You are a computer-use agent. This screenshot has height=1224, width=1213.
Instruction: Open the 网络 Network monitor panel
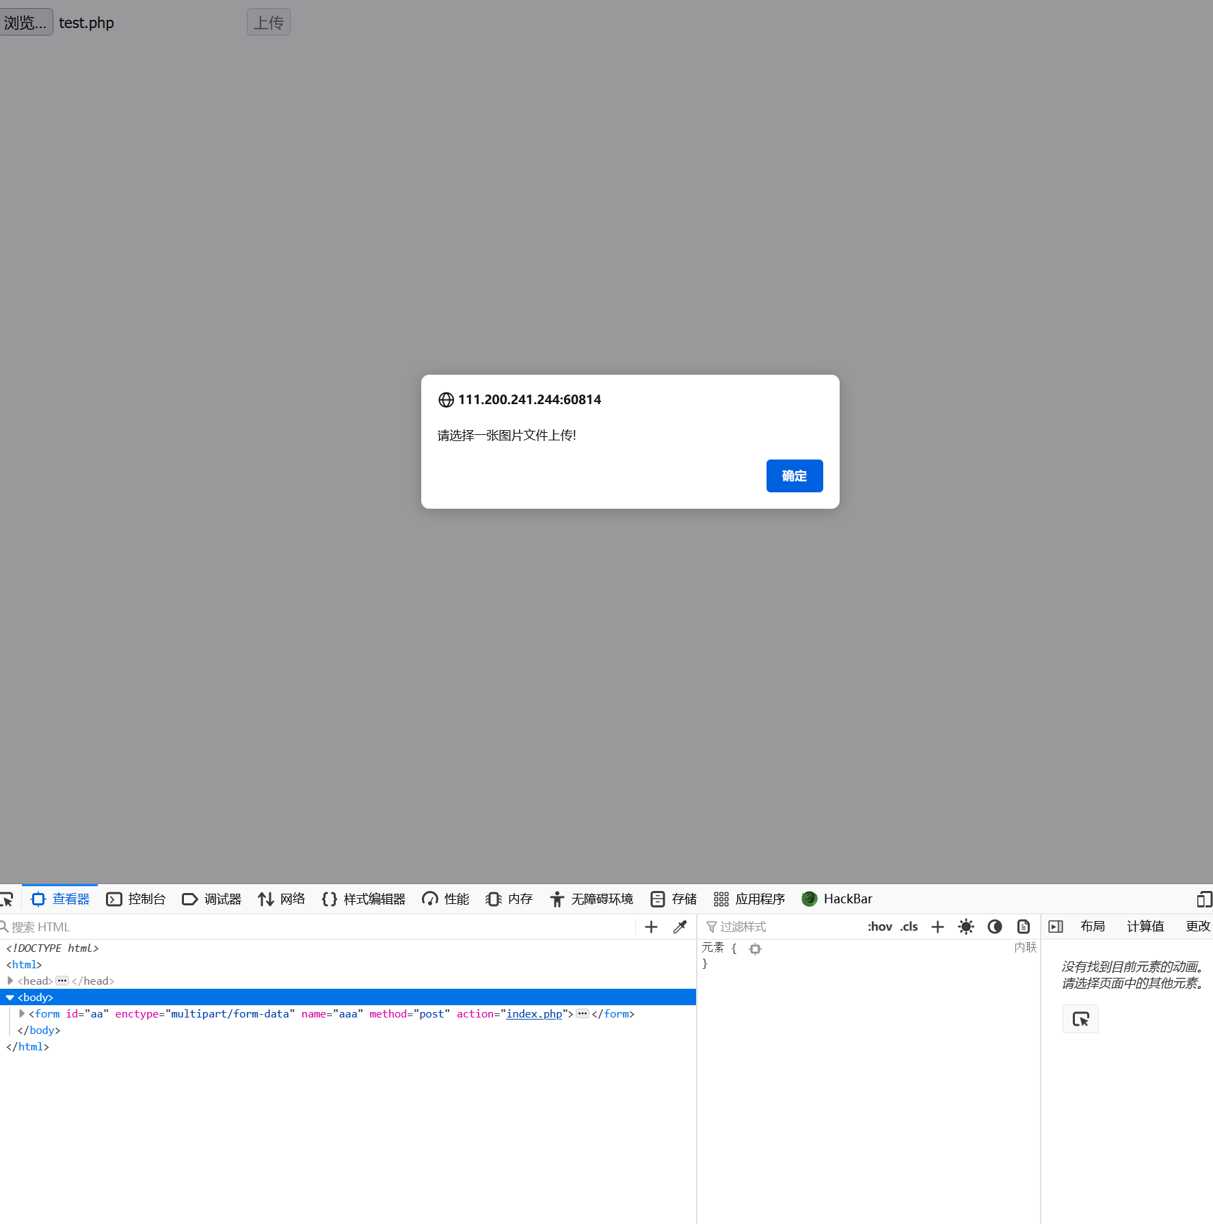click(282, 899)
